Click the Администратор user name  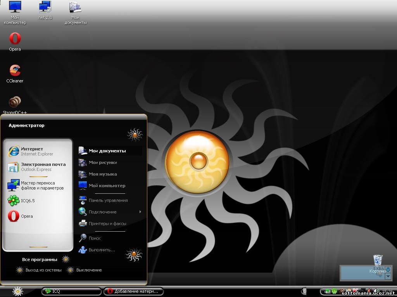click(26, 125)
